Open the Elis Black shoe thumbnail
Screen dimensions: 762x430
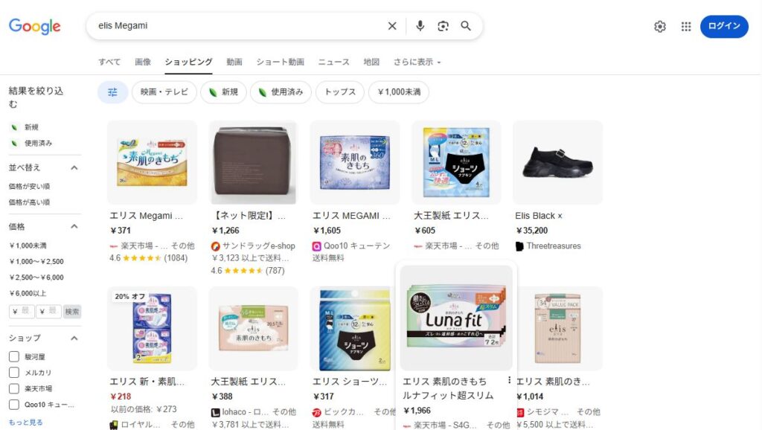(x=558, y=162)
